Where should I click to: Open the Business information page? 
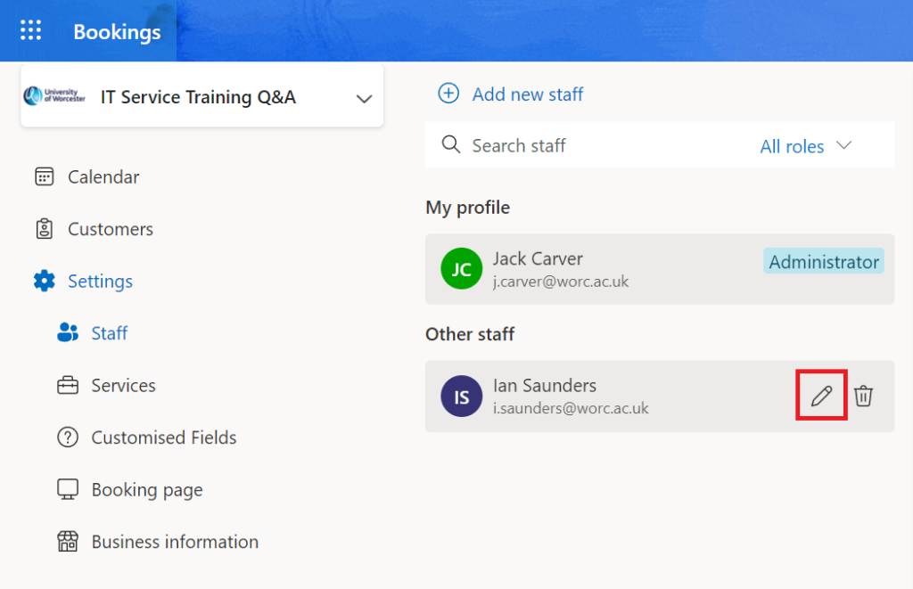tap(176, 542)
